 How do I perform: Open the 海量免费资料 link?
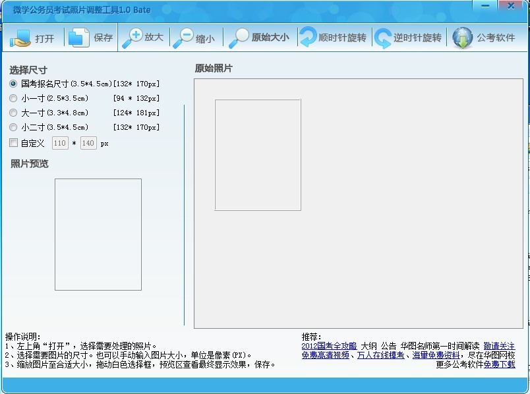pyautogui.click(x=436, y=355)
